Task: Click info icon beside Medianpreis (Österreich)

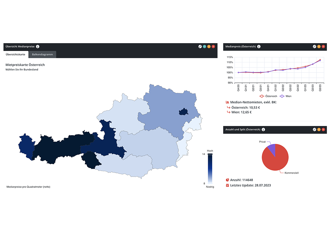Action: (x=259, y=47)
